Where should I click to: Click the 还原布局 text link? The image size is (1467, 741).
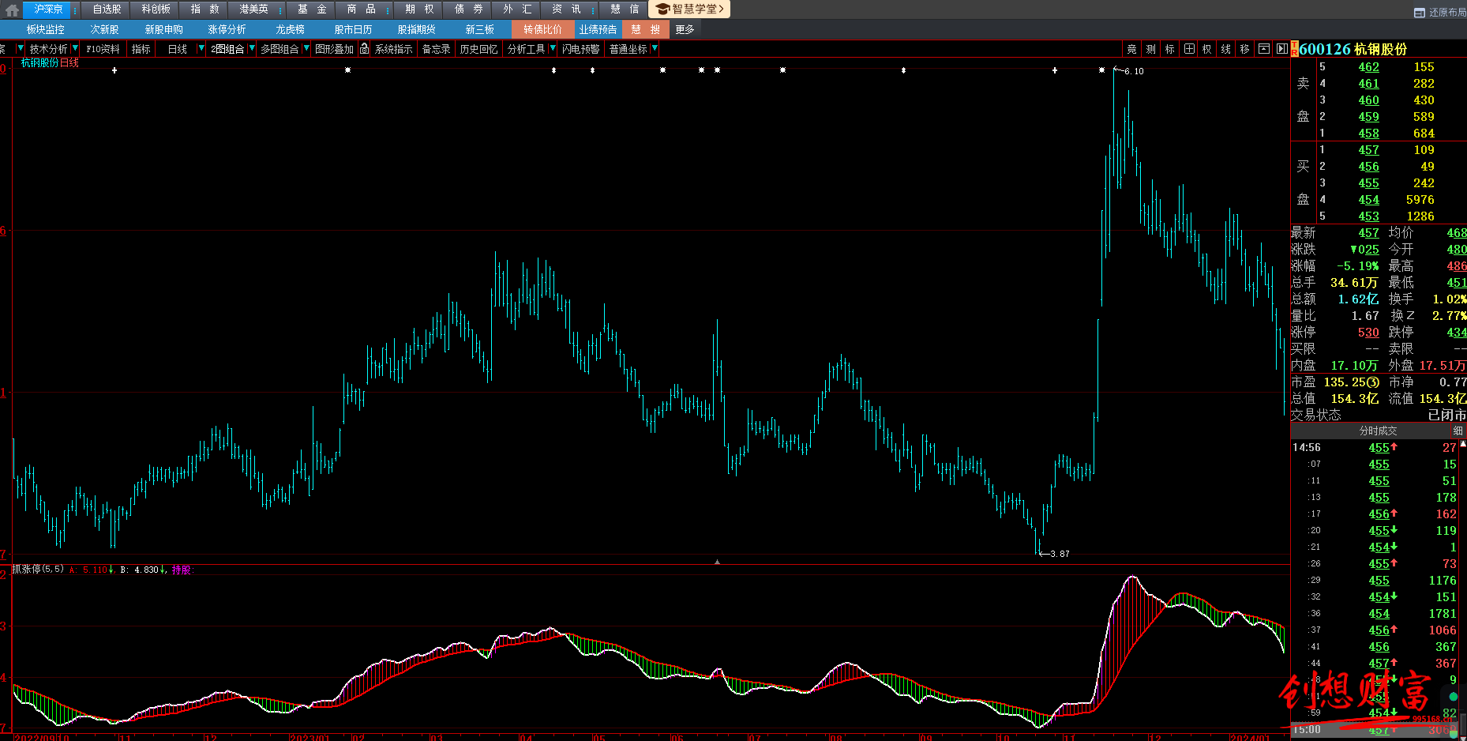[x=1447, y=12]
